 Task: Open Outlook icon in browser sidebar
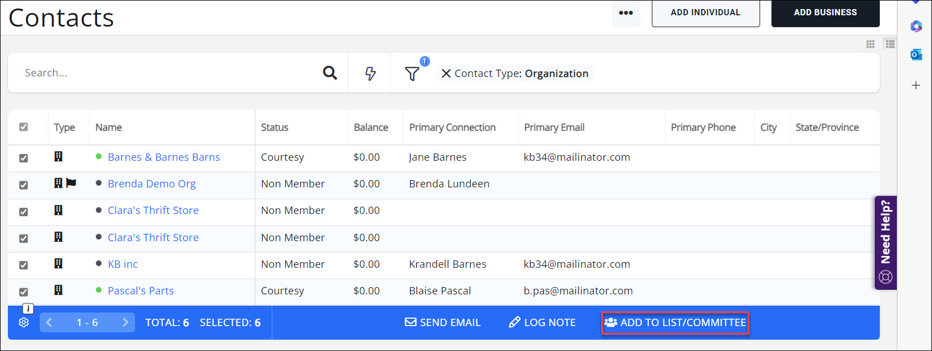[x=916, y=54]
